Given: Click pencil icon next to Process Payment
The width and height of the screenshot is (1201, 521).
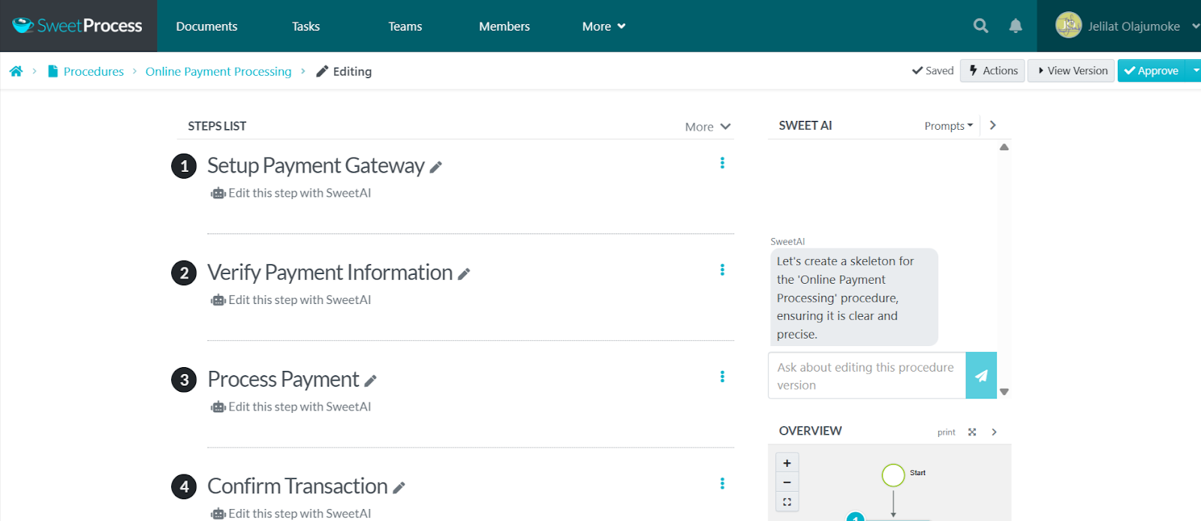Looking at the screenshot, I should [370, 381].
